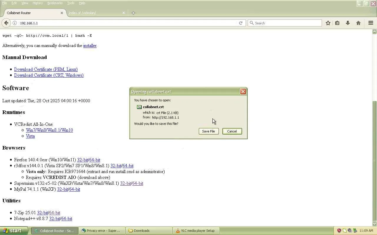Screen dimensions: 377x235
Task: Close the Index of /videolan/ tab
Action: (124, 13)
